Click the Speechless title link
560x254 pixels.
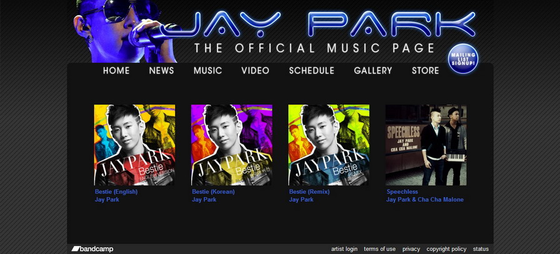(x=402, y=192)
